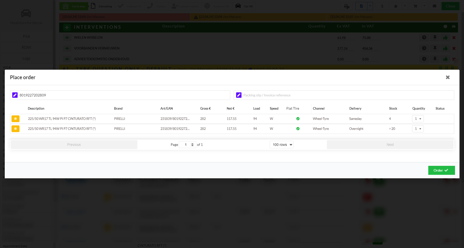
Task: Click the envelope mail icon
Action: click(435, 6)
